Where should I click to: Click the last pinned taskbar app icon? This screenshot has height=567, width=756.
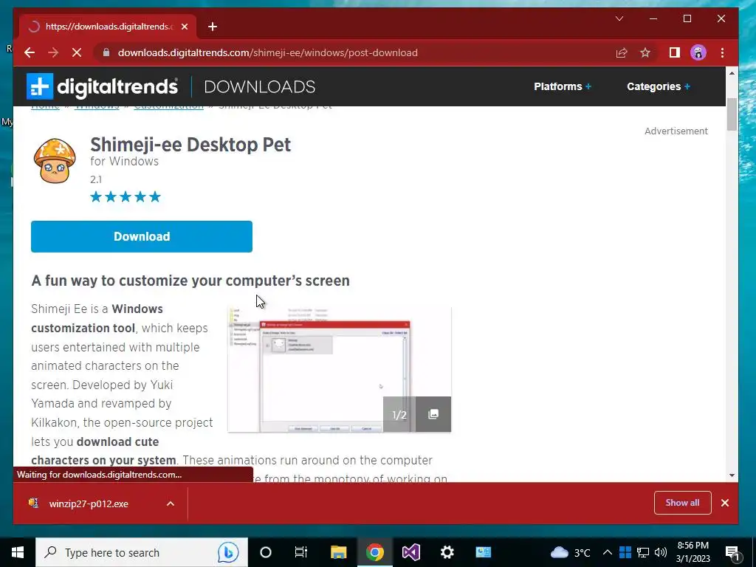tap(483, 552)
